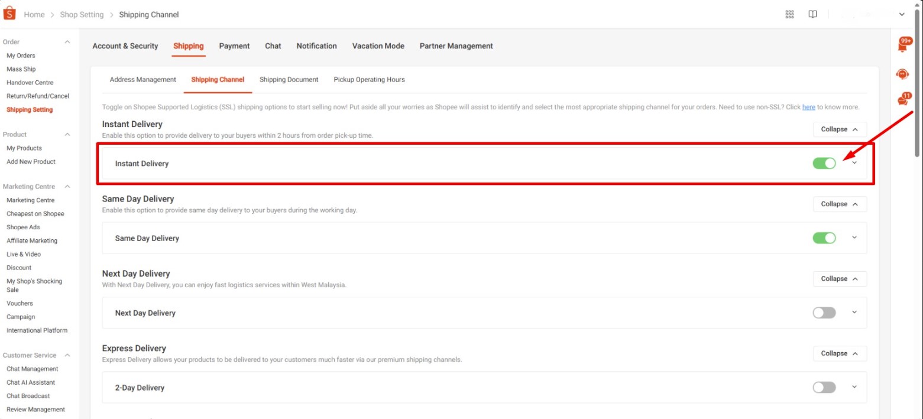Open the account dropdown chevron at top right

[x=901, y=14]
